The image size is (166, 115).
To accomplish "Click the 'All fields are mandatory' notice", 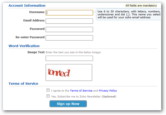I will pos(141,5).
